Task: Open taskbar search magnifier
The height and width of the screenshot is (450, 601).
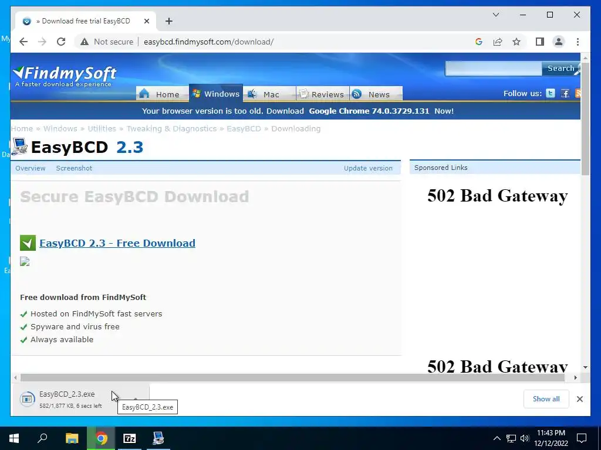Action: point(42,438)
